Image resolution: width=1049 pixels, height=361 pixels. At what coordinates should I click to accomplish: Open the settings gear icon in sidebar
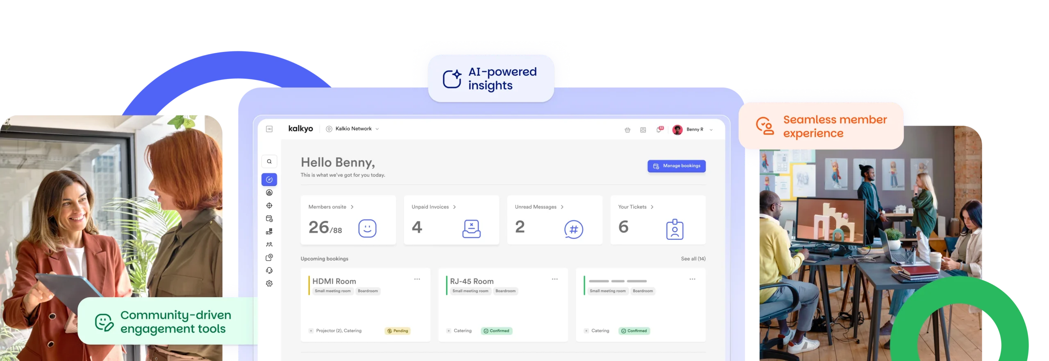[269, 283]
